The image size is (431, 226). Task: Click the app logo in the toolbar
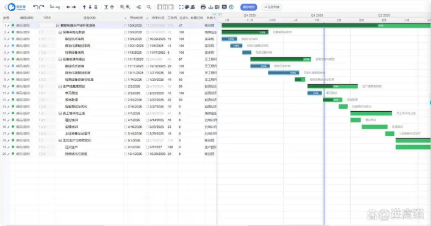click(17, 7)
